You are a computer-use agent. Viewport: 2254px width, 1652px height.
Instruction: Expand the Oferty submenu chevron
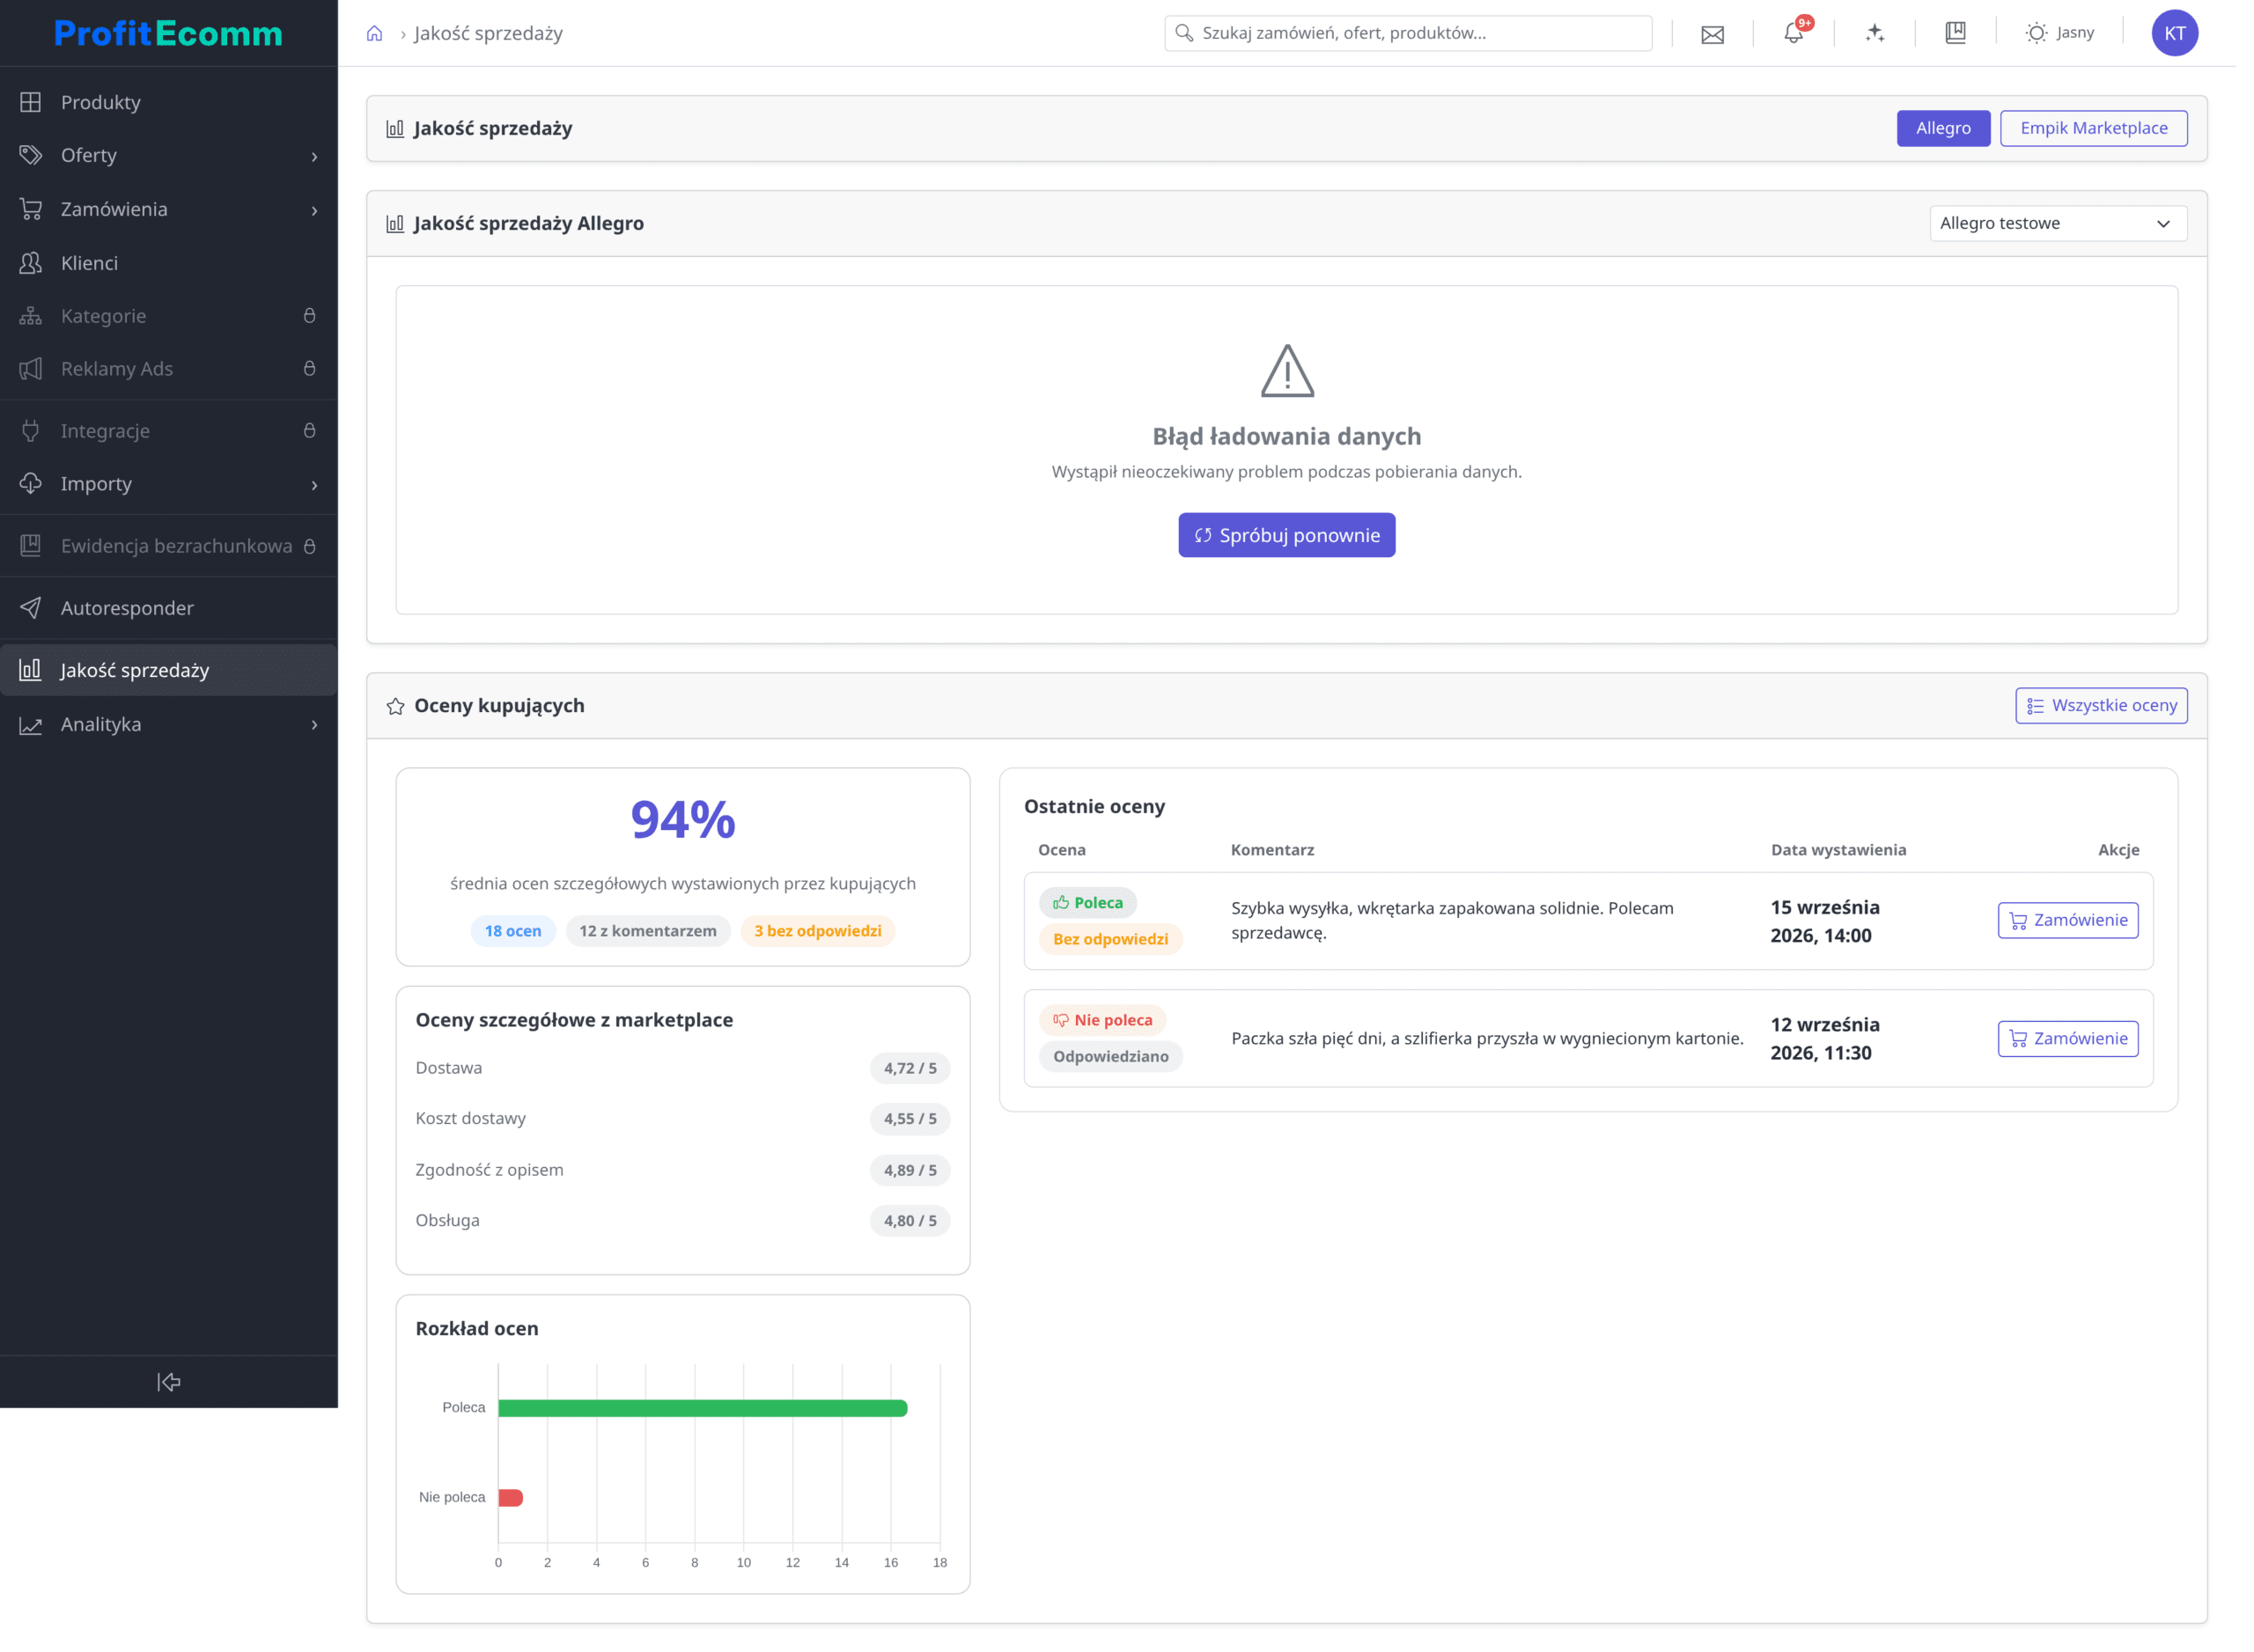pyautogui.click(x=314, y=156)
